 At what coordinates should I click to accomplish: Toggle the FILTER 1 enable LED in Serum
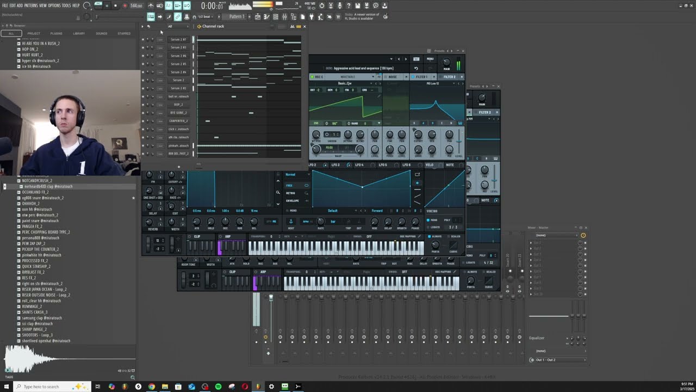click(413, 77)
